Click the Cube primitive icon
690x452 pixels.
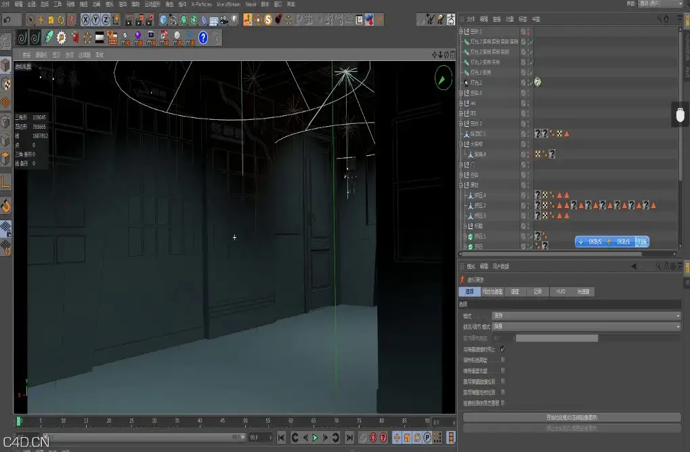coord(163,20)
